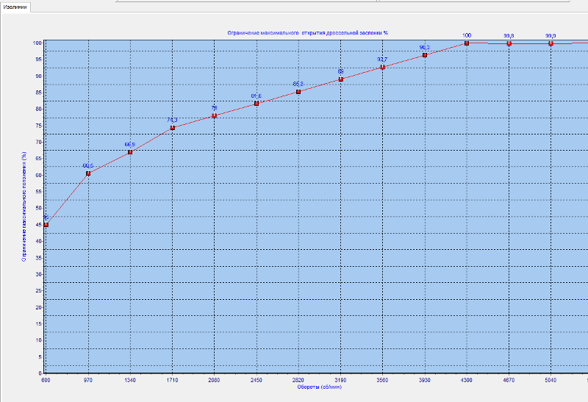Screen dimensions: 588x402
Task: Select the red data point labeled 81,6
Action: pos(257,104)
